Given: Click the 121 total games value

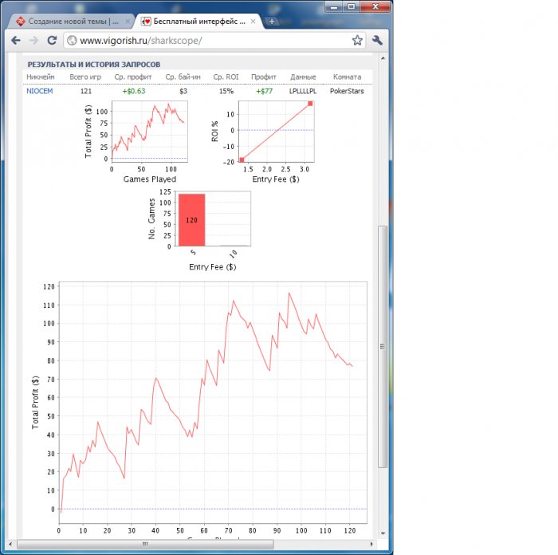Looking at the screenshot, I should [x=86, y=91].
